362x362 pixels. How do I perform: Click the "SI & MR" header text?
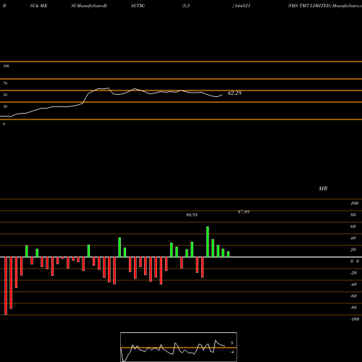click(x=38, y=6)
